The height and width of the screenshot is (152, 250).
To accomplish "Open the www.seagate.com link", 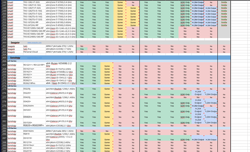I will (34, 43).
